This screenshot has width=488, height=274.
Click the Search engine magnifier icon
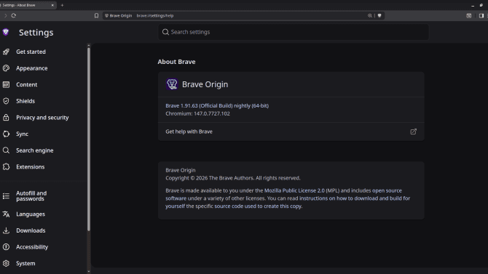click(6, 150)
